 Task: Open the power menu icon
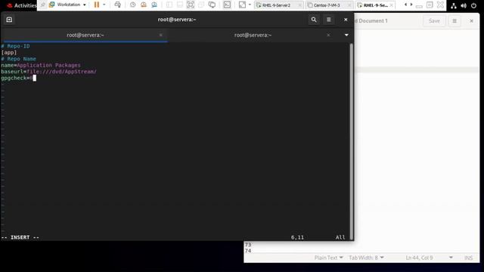click(473, 5)
